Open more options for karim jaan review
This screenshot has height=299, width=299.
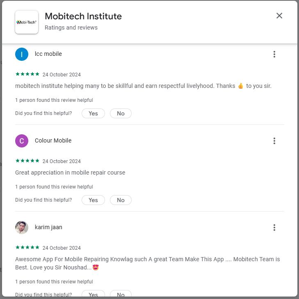click(274, 228)
